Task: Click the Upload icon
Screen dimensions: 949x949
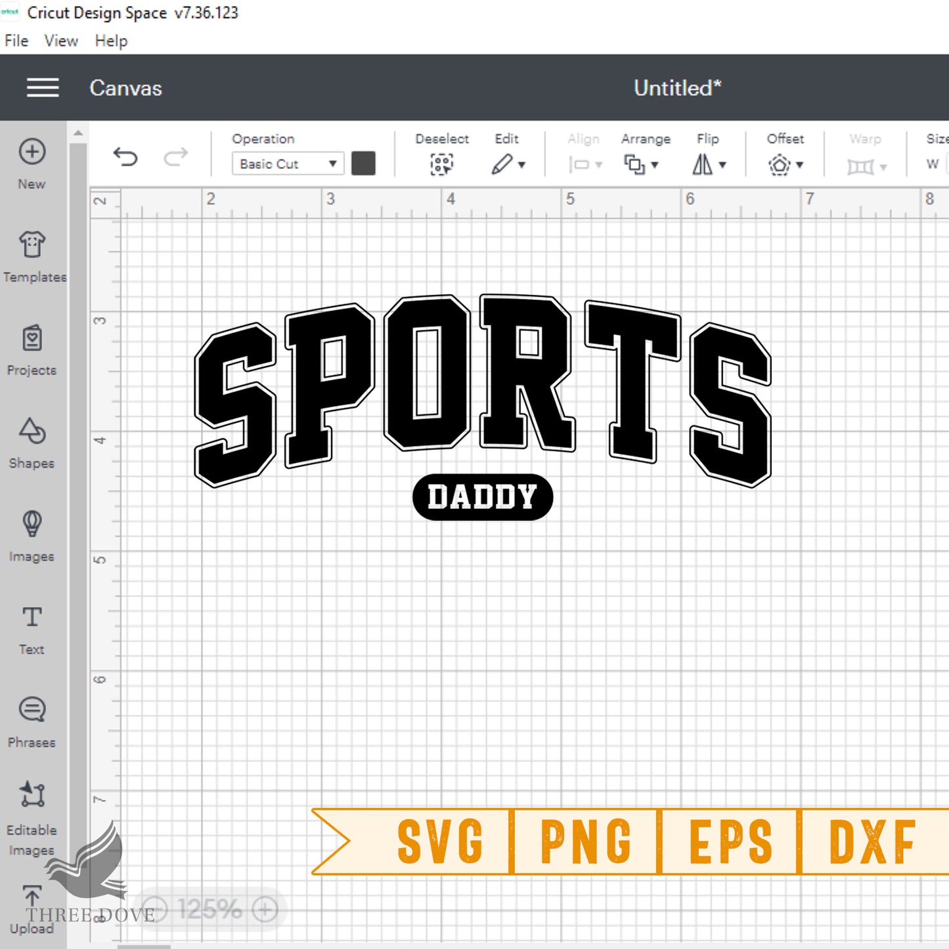Action: 32,897
